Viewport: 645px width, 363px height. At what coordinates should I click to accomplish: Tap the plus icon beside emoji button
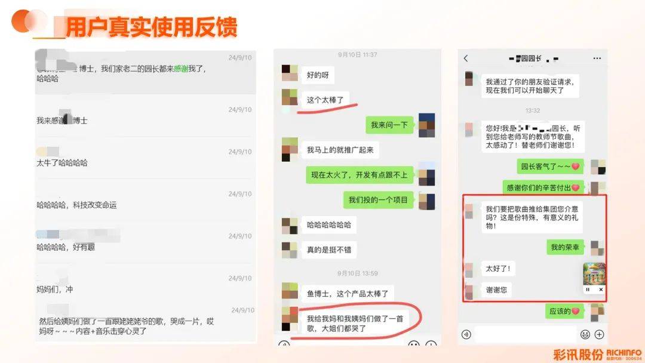[600, 334]
